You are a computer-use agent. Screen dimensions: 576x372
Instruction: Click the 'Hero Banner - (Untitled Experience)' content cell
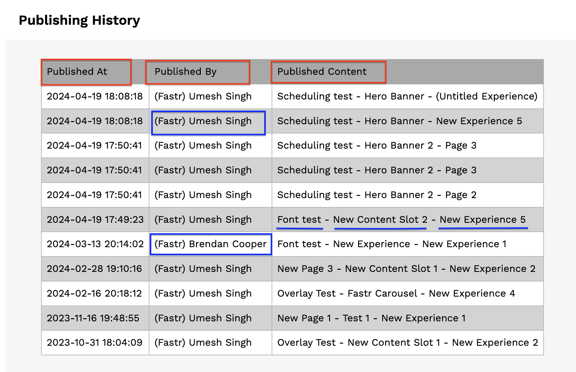(407, 96)
